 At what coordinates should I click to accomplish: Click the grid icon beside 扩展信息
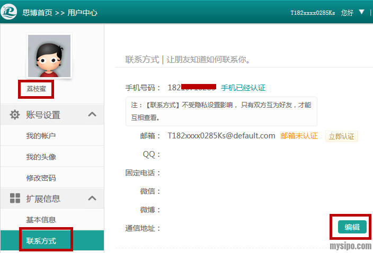15,199
